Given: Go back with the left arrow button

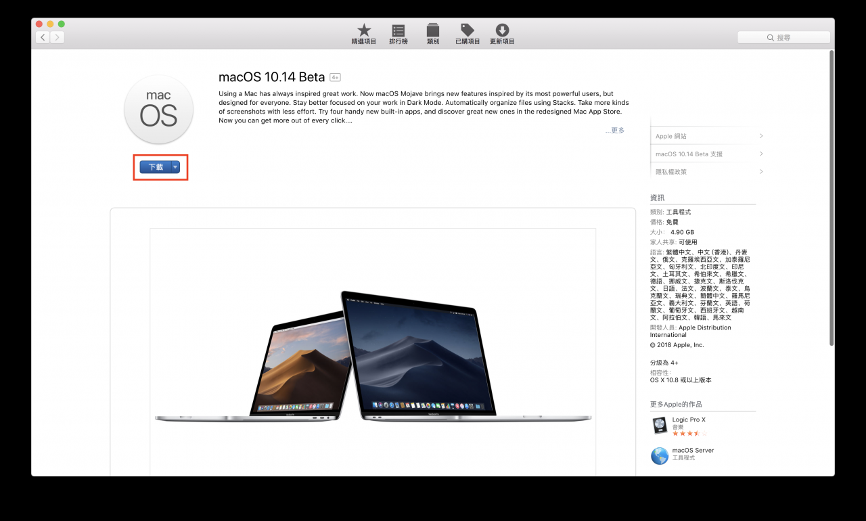Looking at the screenshot, I should click(43, 37).
